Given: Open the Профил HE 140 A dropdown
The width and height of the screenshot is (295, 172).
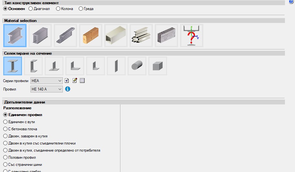Looking at the screenshot, I should 47,89.
